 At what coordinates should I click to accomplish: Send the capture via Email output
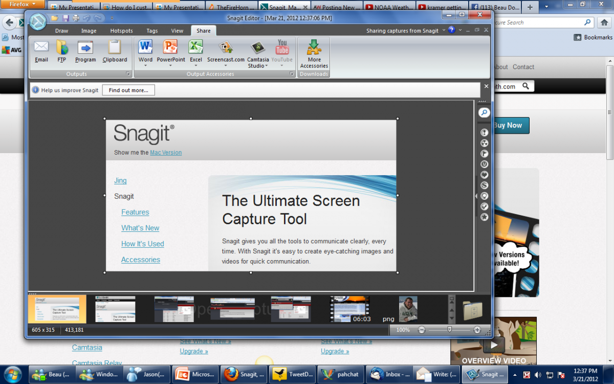(41, 52)
